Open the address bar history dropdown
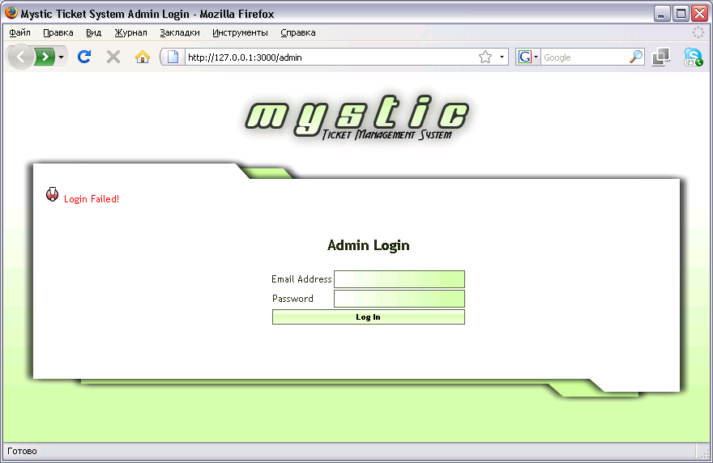 (x=502, y=57)
